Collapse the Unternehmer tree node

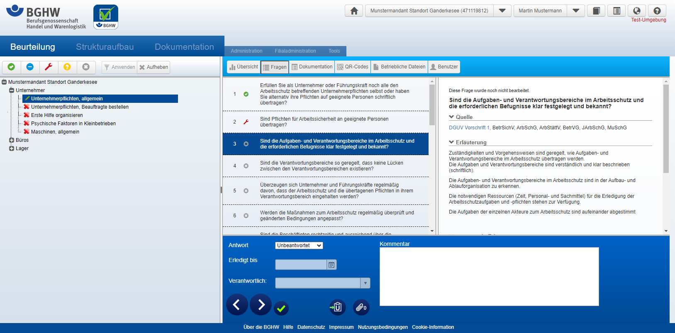click(x=12, y=90)
